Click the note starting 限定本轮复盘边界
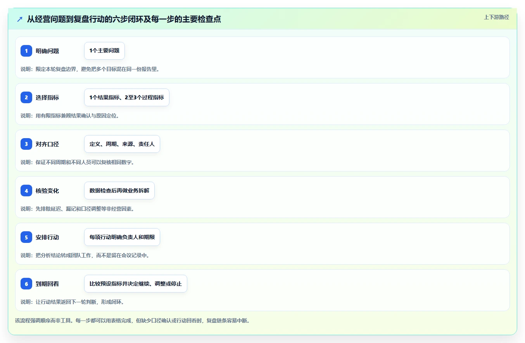Image resolution: width=525 pixels, height=343 pixels. click(90, 69)
